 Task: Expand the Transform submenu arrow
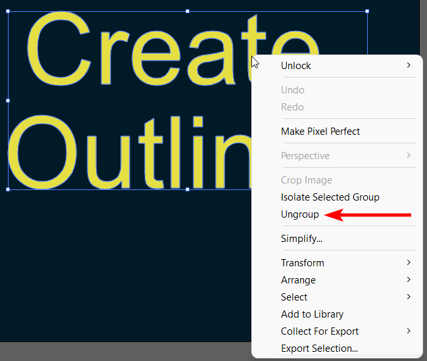409,262
